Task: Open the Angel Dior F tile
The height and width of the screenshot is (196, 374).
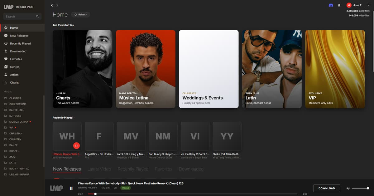Action: tap(99, 136)
